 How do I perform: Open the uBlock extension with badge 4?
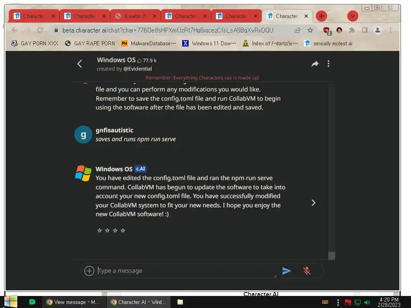(x=327, y=30)
